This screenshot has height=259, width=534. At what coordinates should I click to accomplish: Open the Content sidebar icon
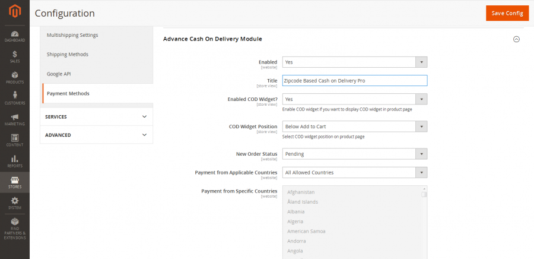(x=14, y=140)
